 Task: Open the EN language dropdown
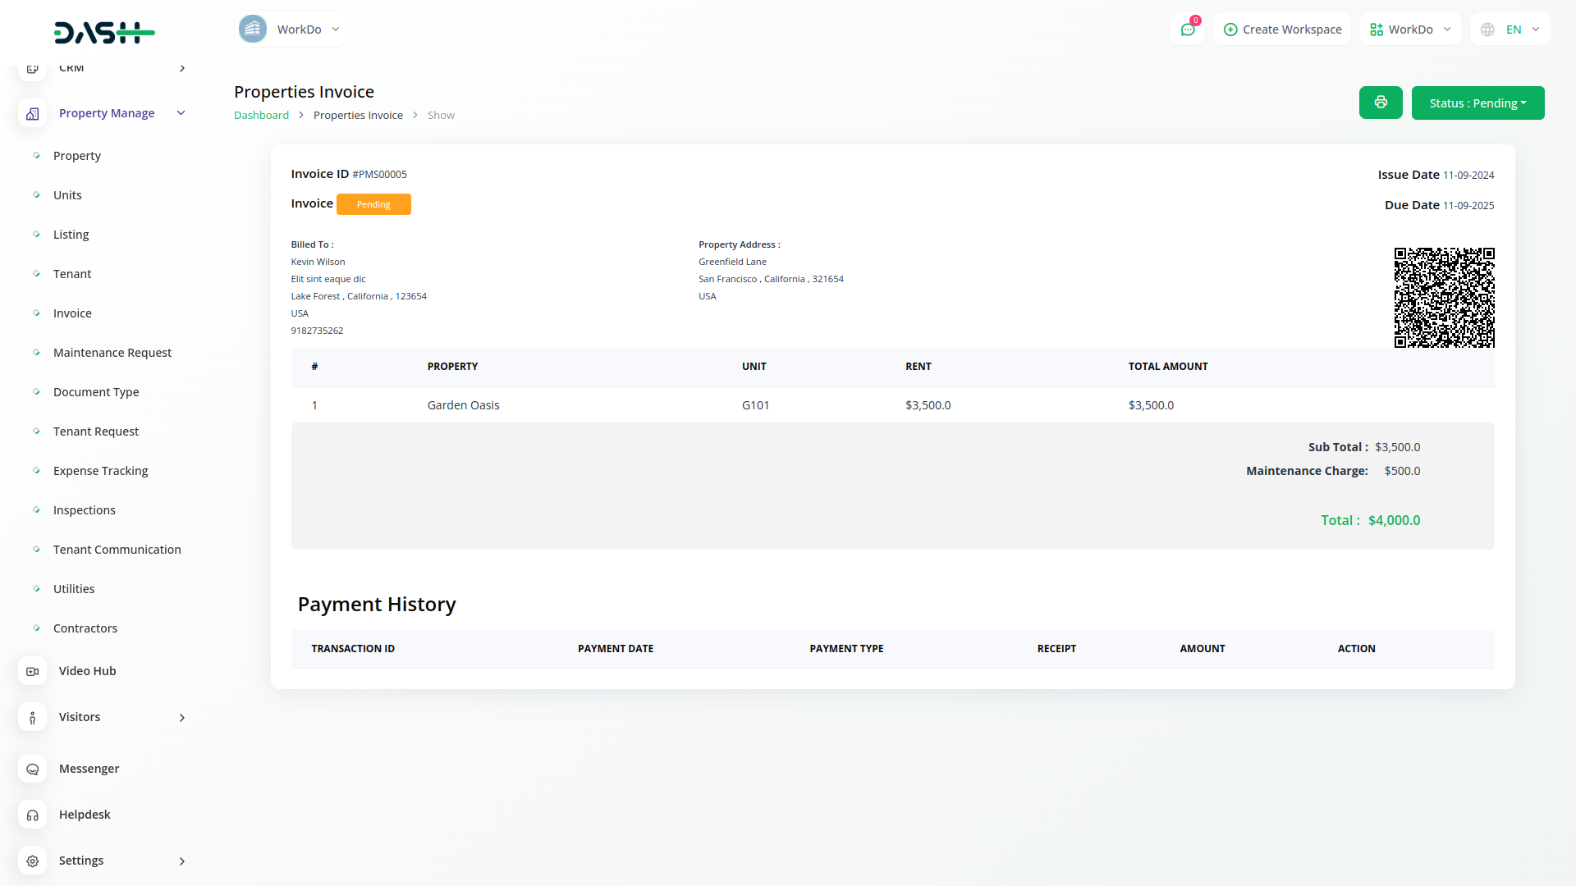click(1510, 30)
